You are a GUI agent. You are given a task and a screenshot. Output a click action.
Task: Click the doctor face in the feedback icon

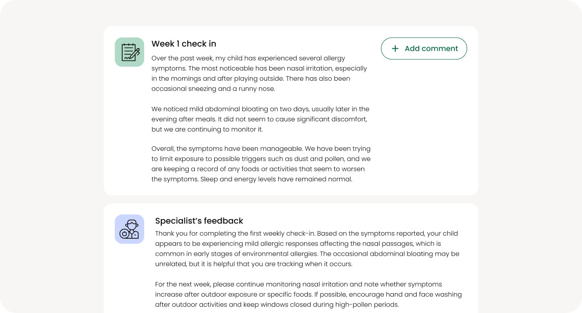coord(131,225)
